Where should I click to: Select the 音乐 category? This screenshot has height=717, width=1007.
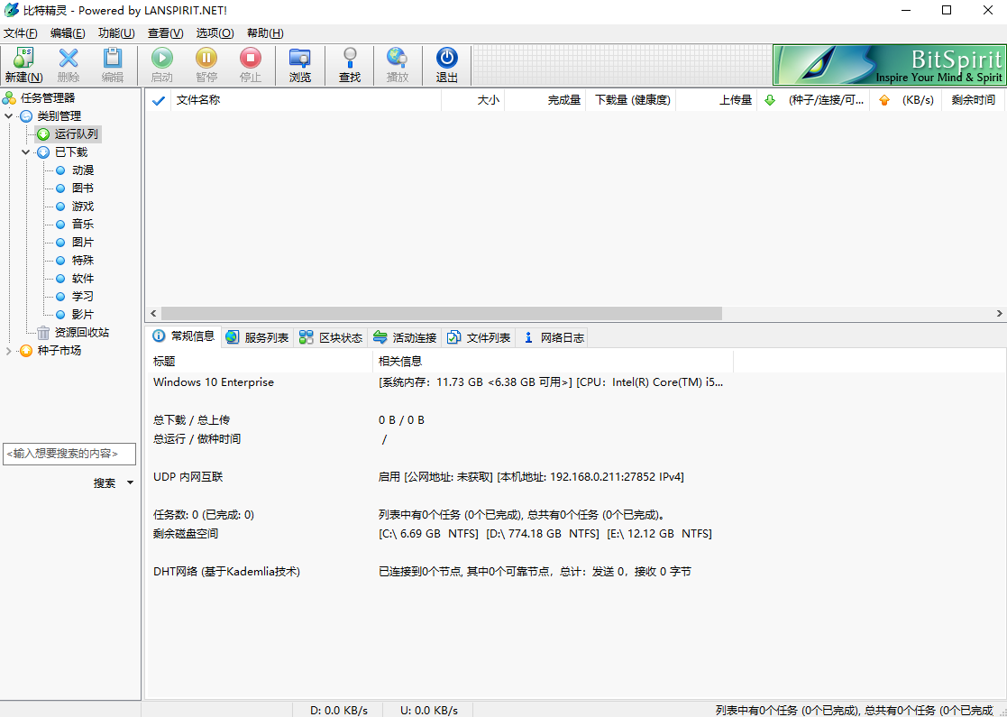pyautogui.click(x=81, y=224)
